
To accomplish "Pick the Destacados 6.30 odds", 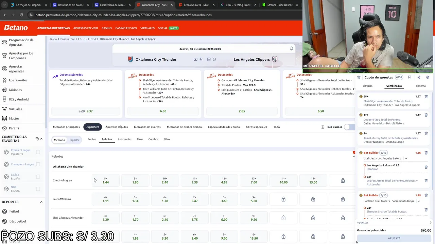I will pyautogui.click(x=163, y=111).
